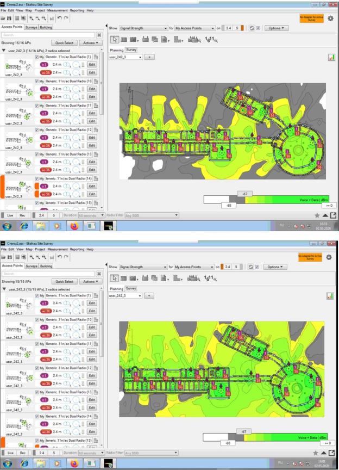Click Quick Select in bottom window

point(64,281)
